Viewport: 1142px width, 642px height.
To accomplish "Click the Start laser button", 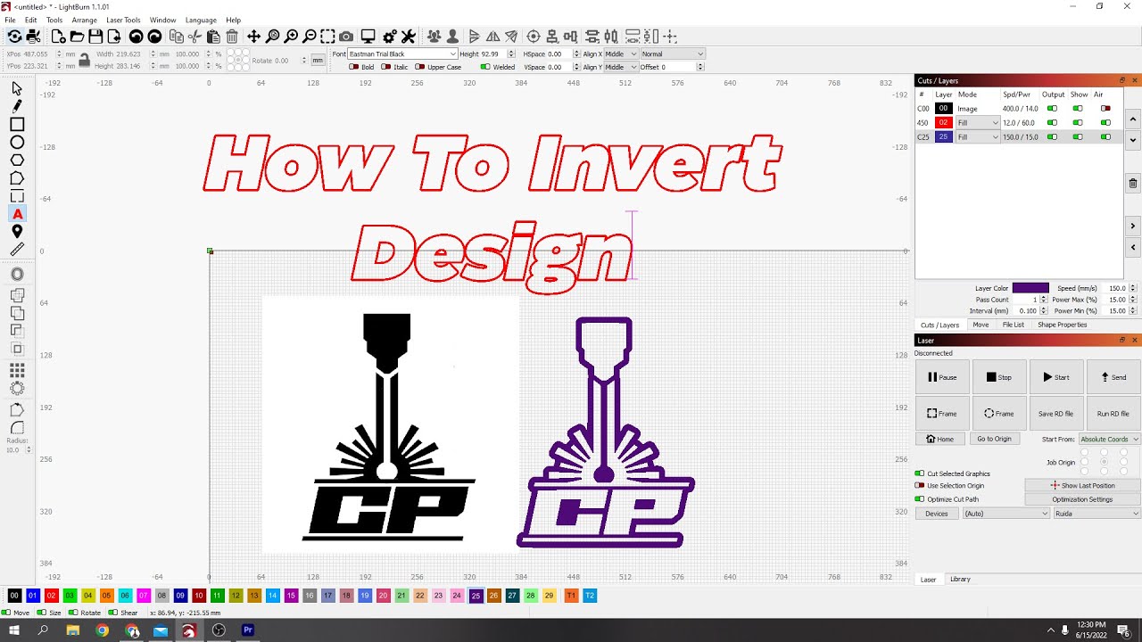I will (x=1056, y=377).
